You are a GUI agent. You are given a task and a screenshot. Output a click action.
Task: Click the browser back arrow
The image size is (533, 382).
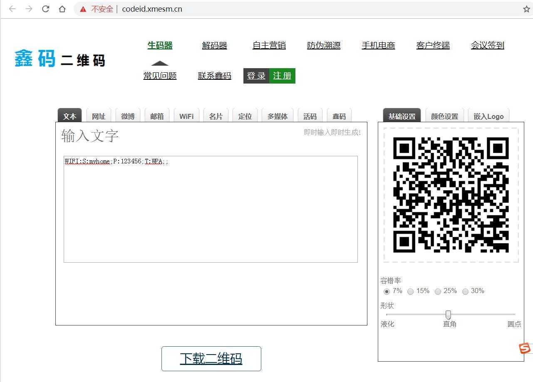pos(12,9)
